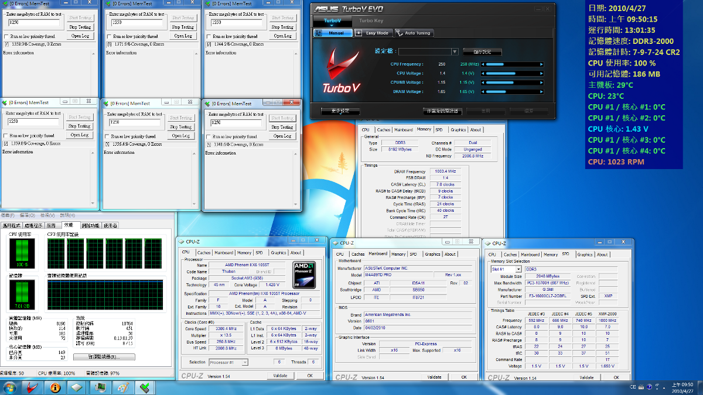Image resolution: width=703 pixels, height=395 pixels.
Task: Click RAM megabytes field in MemTest with 1341.0% coverage
Action: [x=236, y=123]
